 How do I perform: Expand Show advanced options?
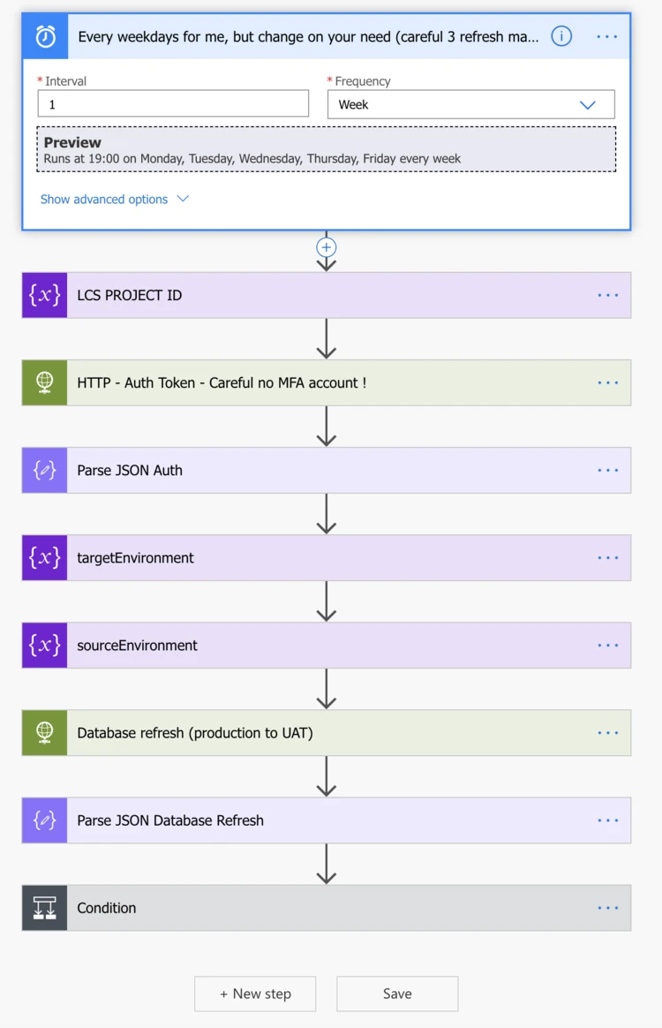tap(115, 200)
